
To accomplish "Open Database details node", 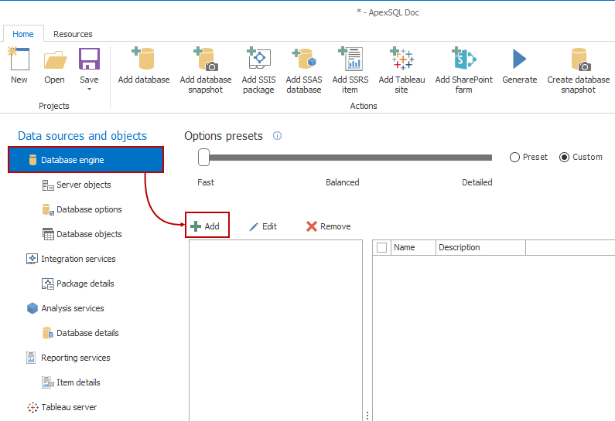I will coord(80,333).
